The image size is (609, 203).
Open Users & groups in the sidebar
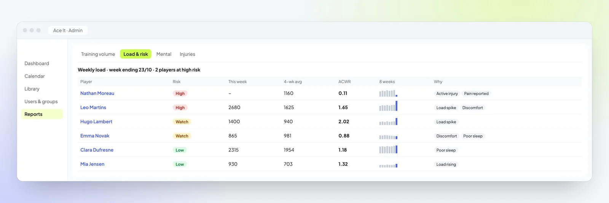41,101
